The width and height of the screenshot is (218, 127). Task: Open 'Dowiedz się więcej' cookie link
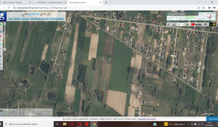(147, 119)
